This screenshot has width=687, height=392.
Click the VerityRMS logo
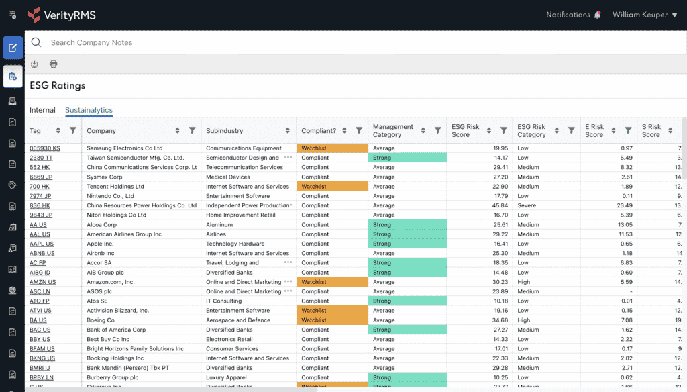(61, 15)
